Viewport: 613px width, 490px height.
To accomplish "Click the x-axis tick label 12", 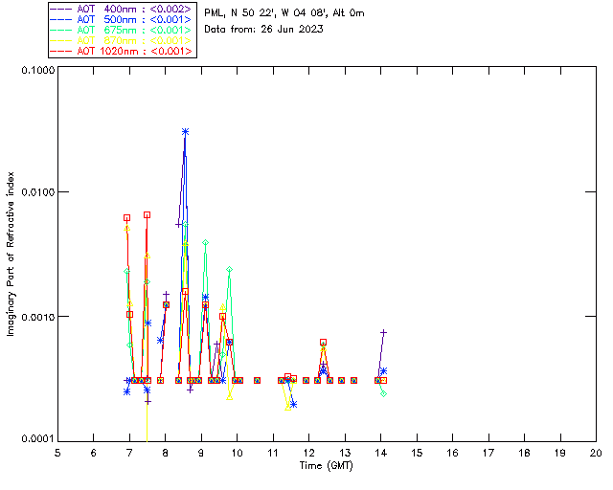I will (308, 453).
